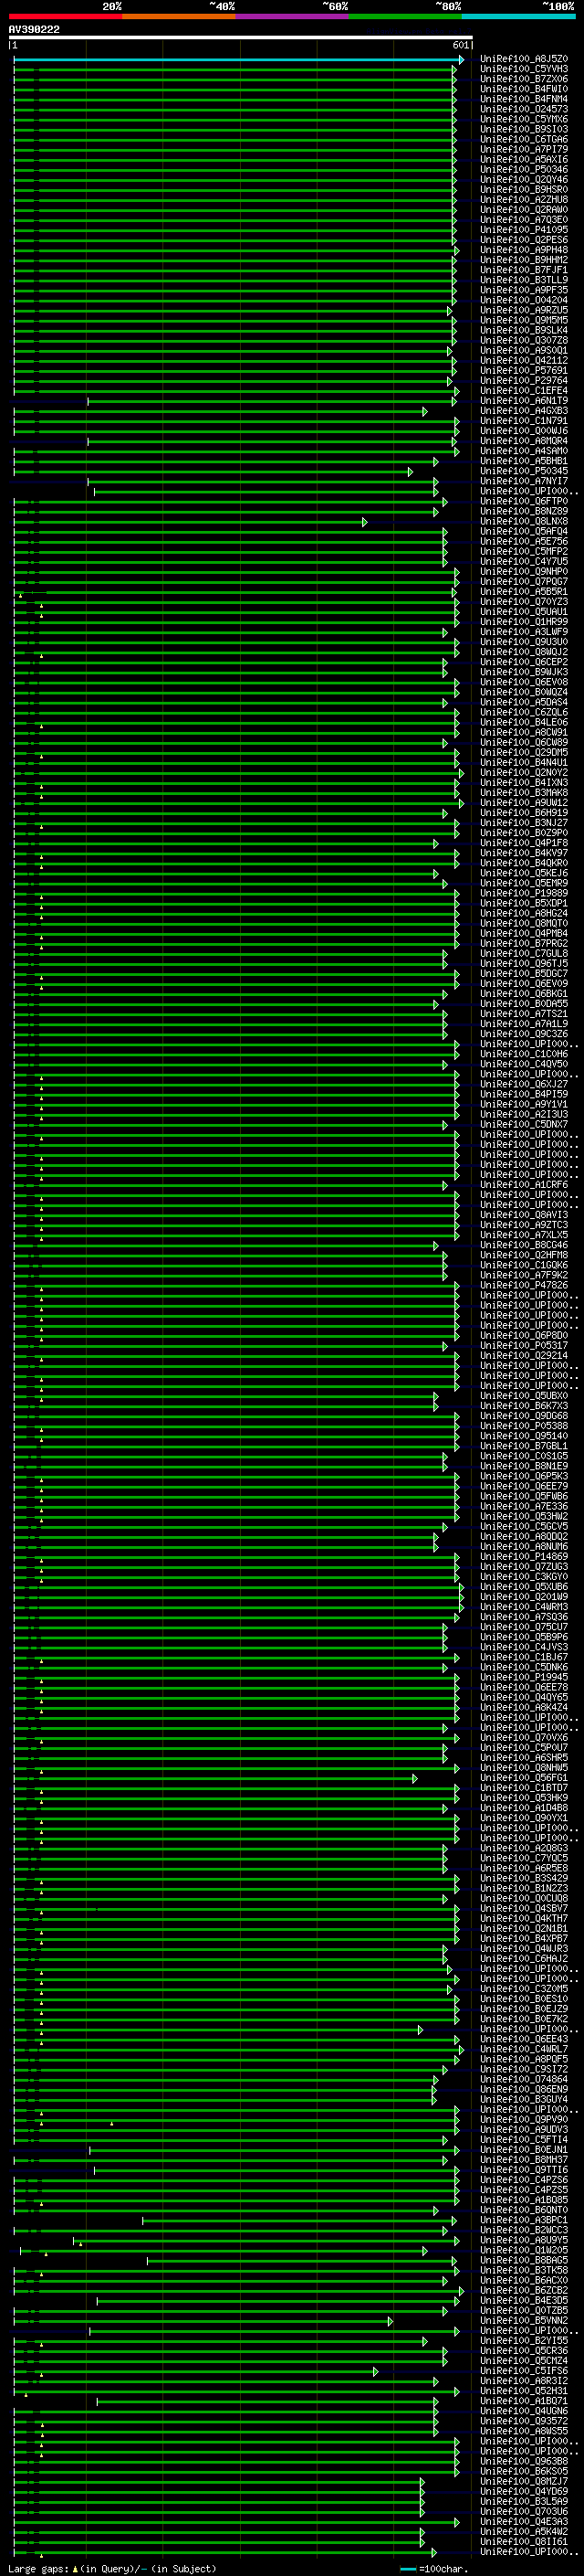Viewport: 584px width, 2576px height.
Task: Select the UniRef100_P19945 label
Action: (x=524, y=1676)
